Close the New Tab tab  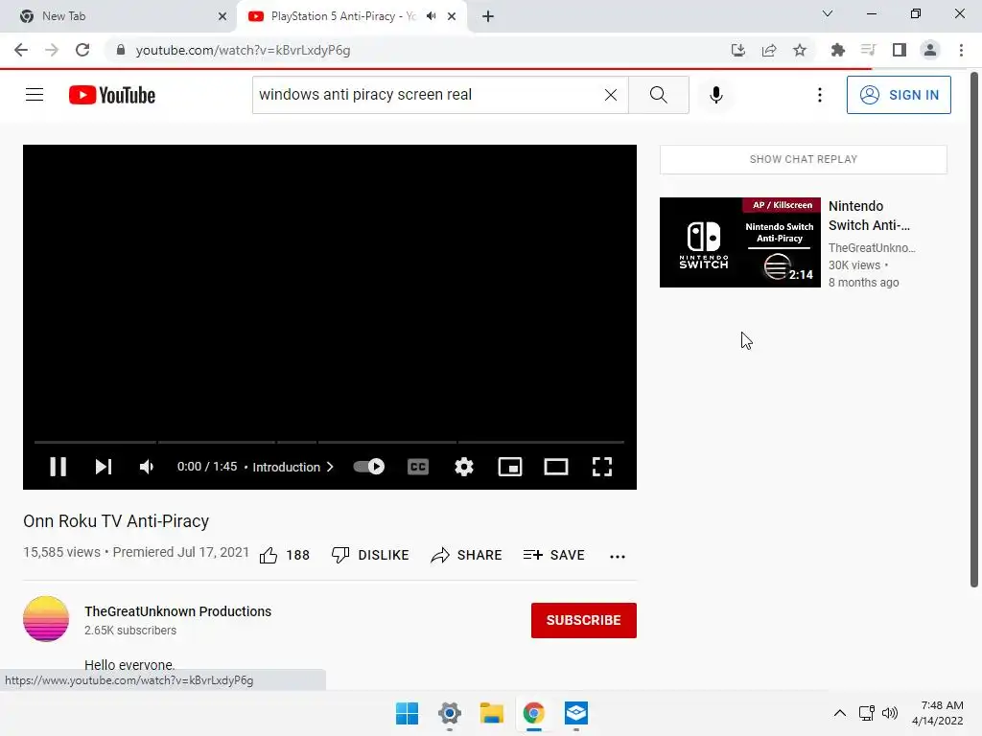222,16
